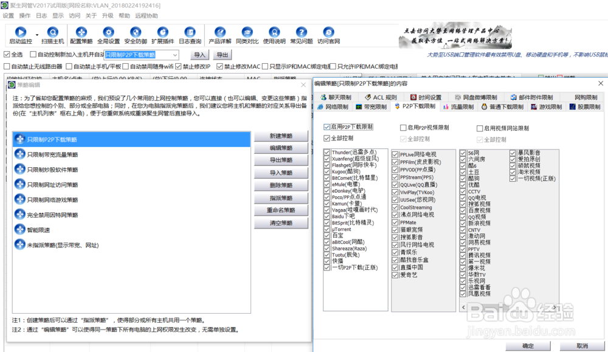Image resolution: width=608 pixels, height=352 pixels.
Task: Click icon of 完全禁用因特网策略 policy
Action: [x=20, y=215]
